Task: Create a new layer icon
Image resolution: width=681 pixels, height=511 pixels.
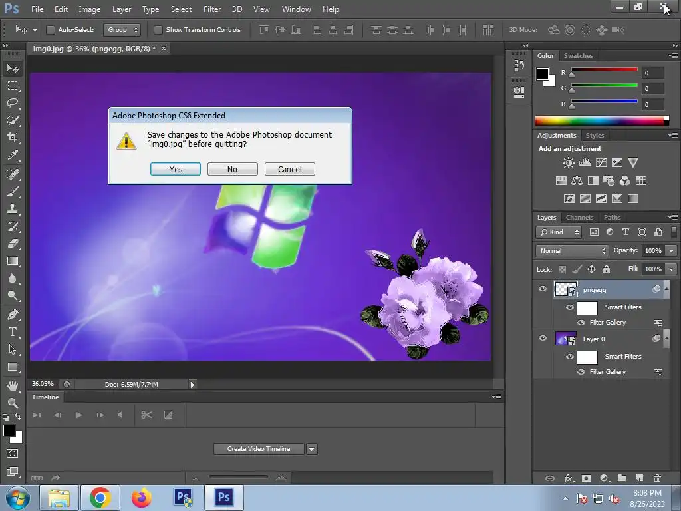Action: [x=640, y=478]
